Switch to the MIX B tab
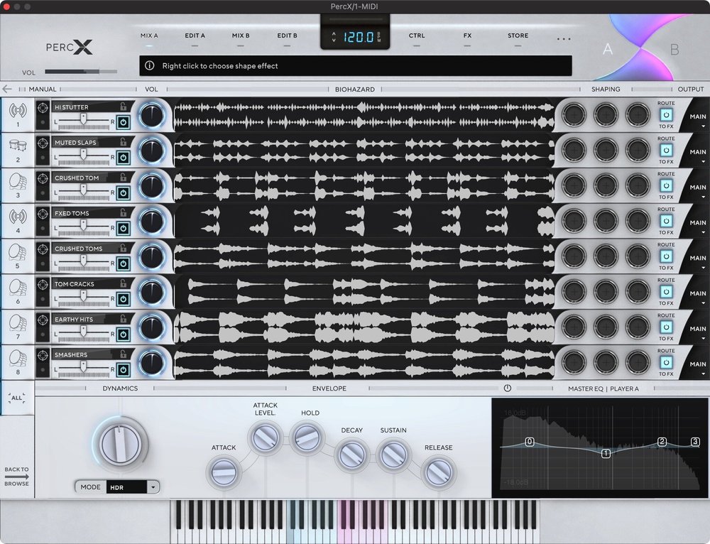 point(241,36)
